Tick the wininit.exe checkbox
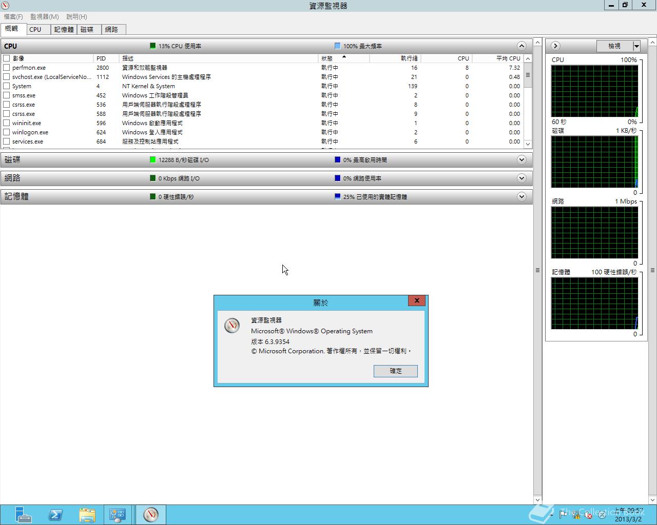This screenshot has height=525, width=657. click(7, 123)
